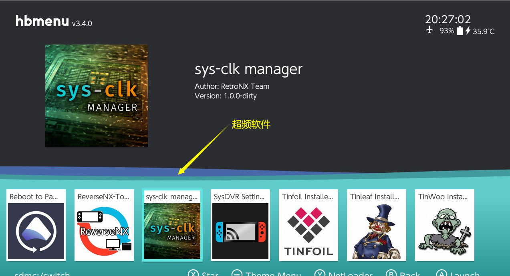Click the airplane mode status icon
This screenshot has width=510, height=276.
[x=429, y=30]
